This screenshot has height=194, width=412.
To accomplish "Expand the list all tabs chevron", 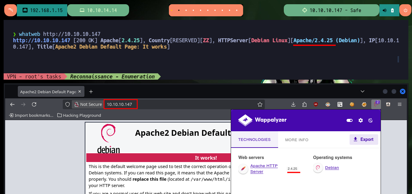I will tap(363, 91).
